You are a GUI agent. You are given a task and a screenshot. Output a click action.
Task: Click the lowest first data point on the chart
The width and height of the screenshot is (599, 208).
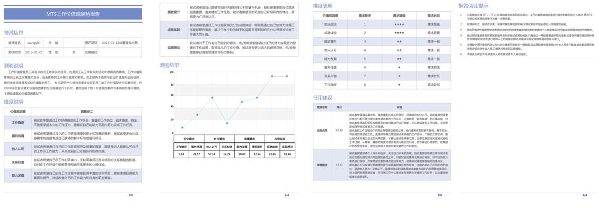click(x=182, y=128)
